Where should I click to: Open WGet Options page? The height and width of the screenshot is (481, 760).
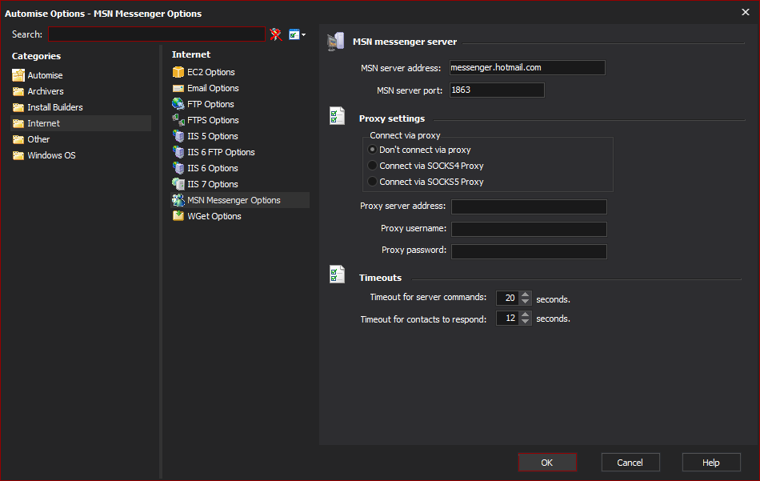(x=214, y=216)
